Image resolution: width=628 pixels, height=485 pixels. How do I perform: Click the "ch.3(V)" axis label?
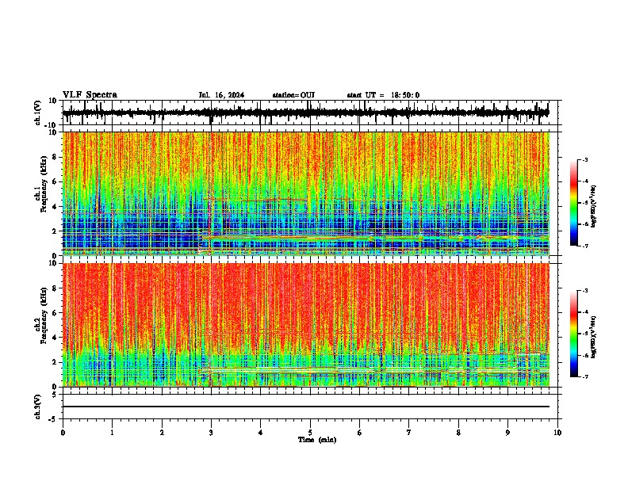click(x=38, y=407)
